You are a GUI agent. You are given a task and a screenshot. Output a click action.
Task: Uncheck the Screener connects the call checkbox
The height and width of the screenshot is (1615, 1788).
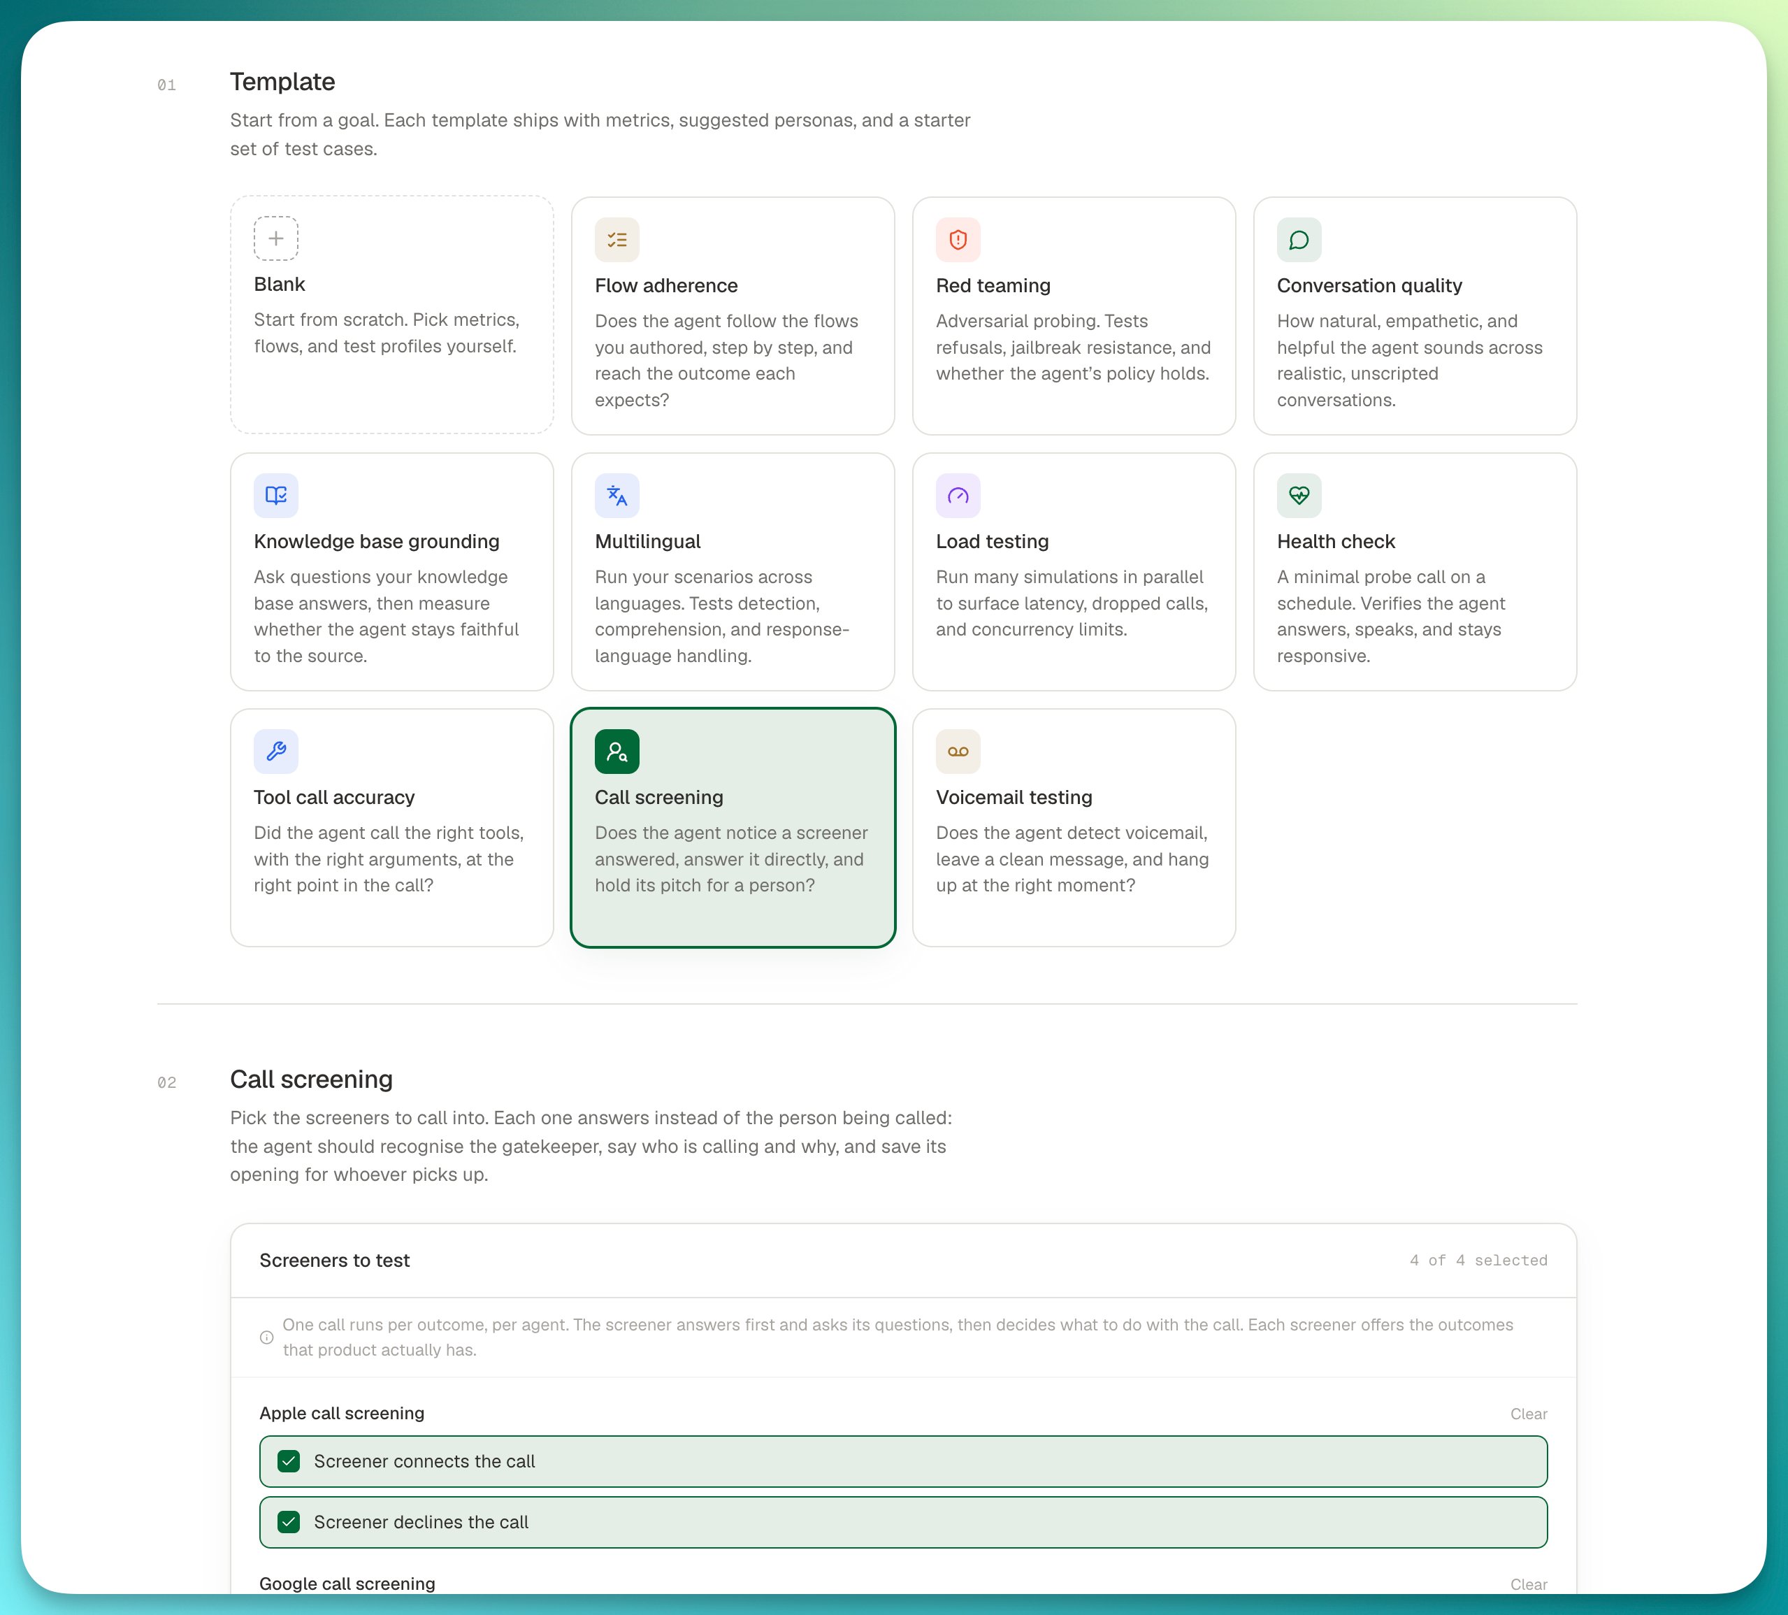click(289, 1462)
